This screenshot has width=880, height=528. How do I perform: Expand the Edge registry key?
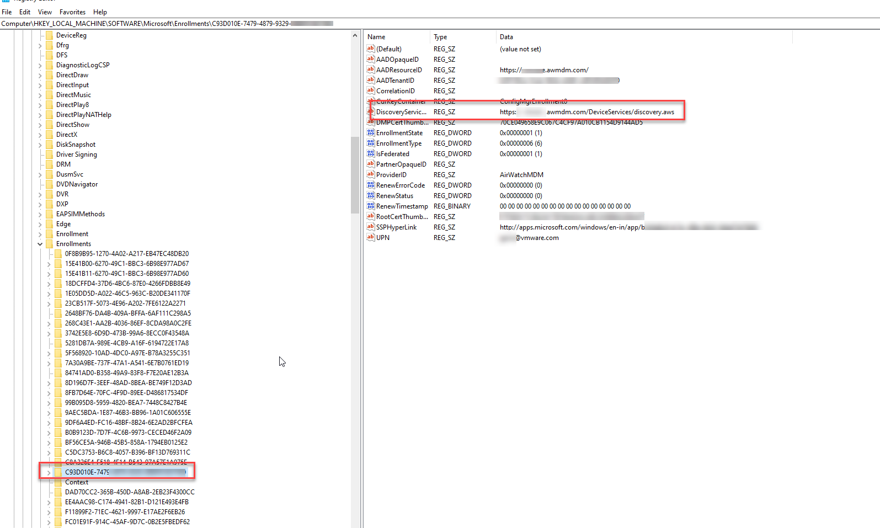coord(40,224)
